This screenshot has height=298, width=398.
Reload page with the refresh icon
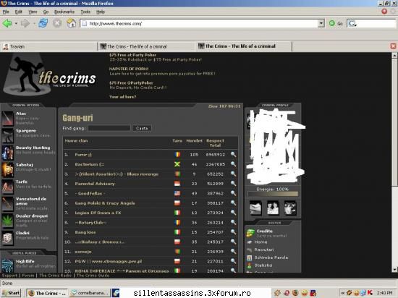tap(43, 23)
